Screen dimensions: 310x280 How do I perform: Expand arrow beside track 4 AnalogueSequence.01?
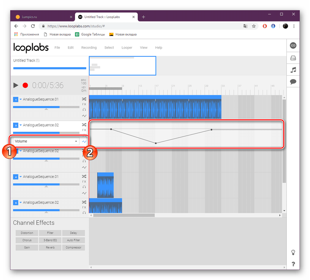pyautogui.click(x=21, y=177)
